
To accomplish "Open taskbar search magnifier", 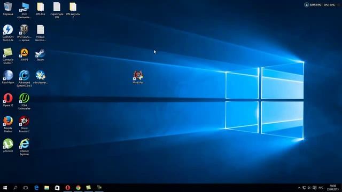I will (15, 188).
